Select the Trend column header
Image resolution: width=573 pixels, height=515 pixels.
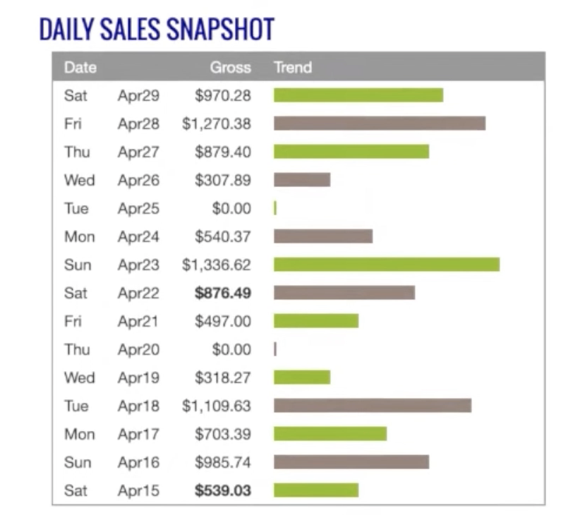(x=292, y=68)
